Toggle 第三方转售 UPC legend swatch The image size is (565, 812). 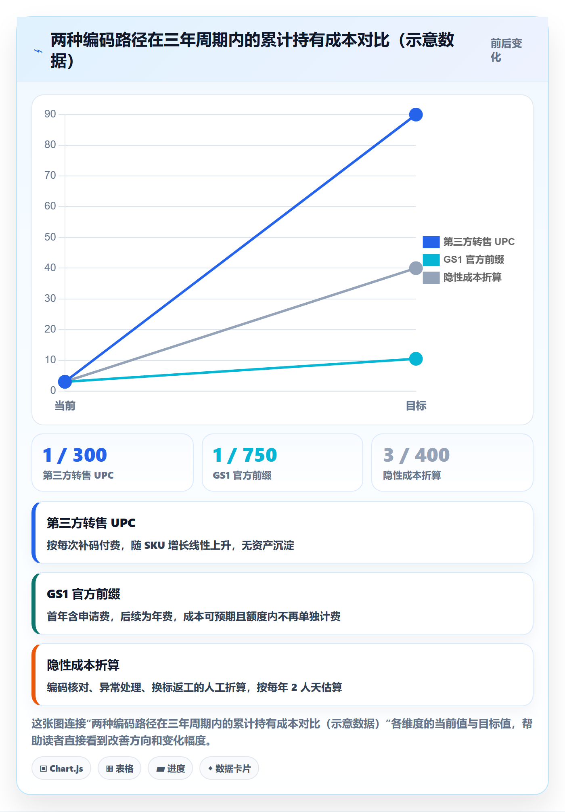pyautogui.click(x=431, y=242)
